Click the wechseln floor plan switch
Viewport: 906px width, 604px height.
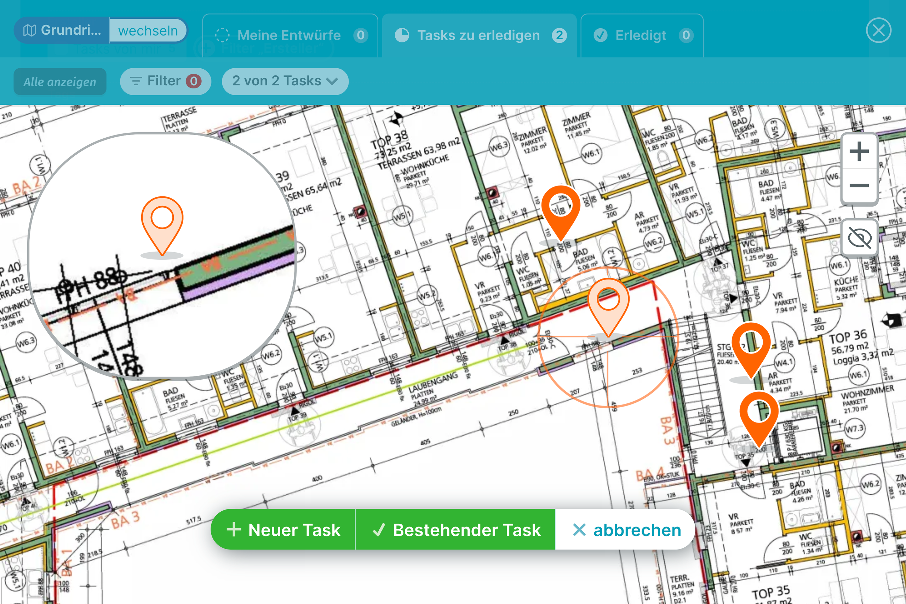coord(148,30)
